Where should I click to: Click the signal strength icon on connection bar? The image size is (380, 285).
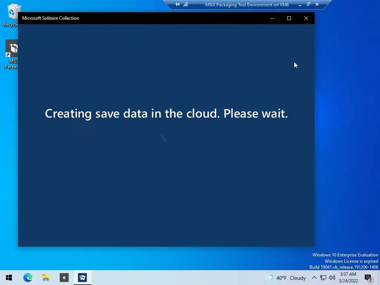click(x=186, y=4)
